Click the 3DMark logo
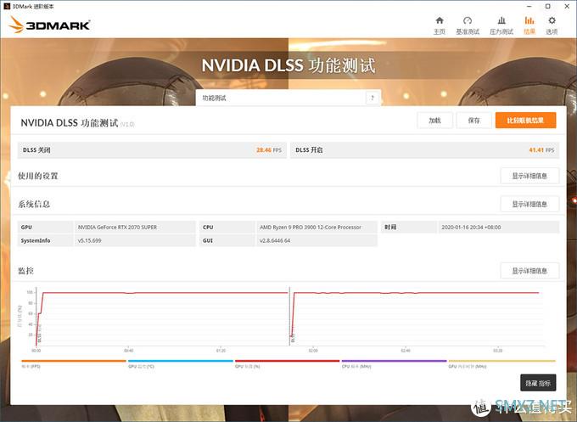This screenshot has height=422, width=577. click(x=49, y=25)
